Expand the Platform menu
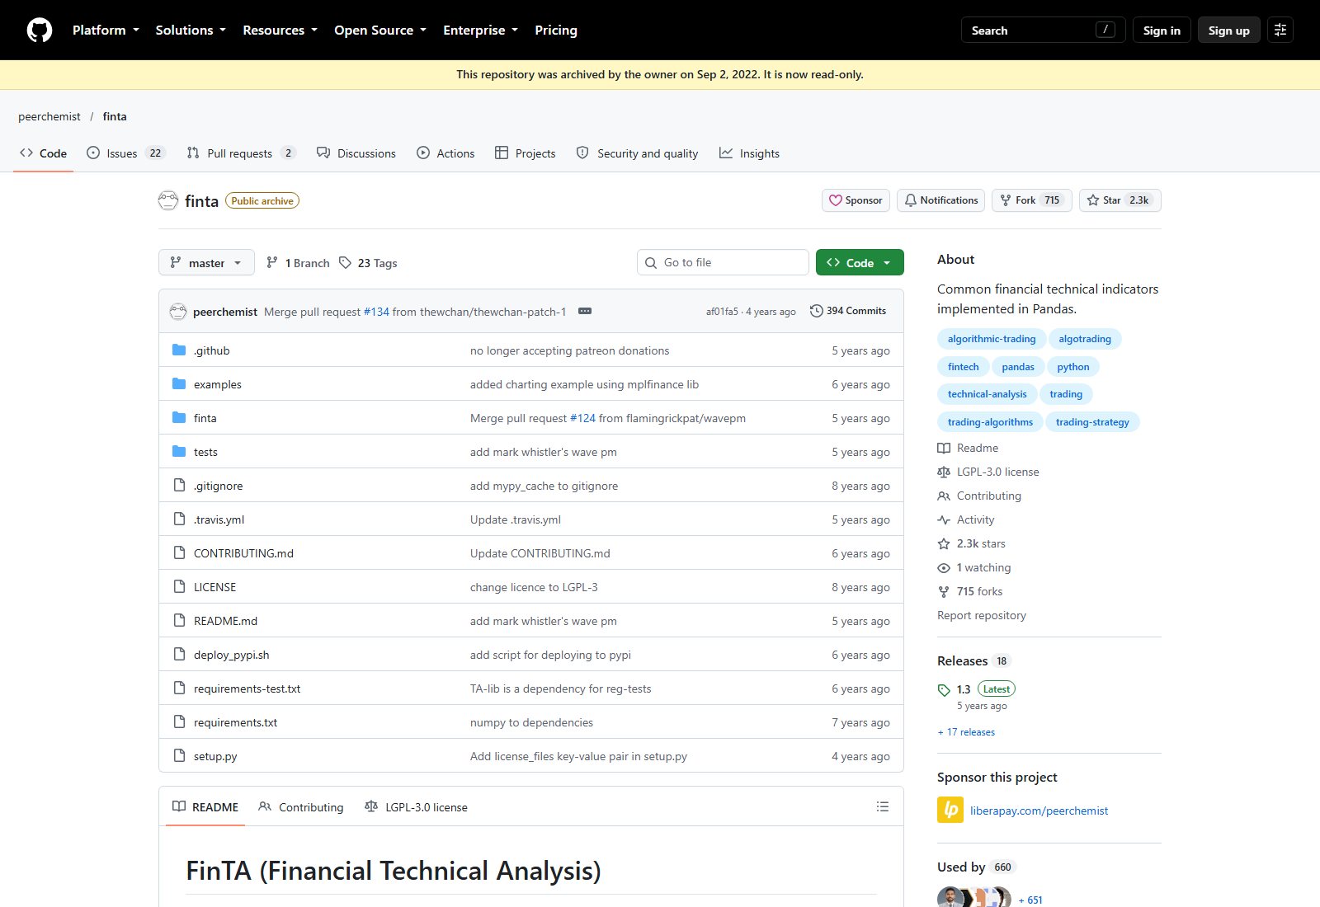This screenshot has height=907, width=1320. (106, 31)
